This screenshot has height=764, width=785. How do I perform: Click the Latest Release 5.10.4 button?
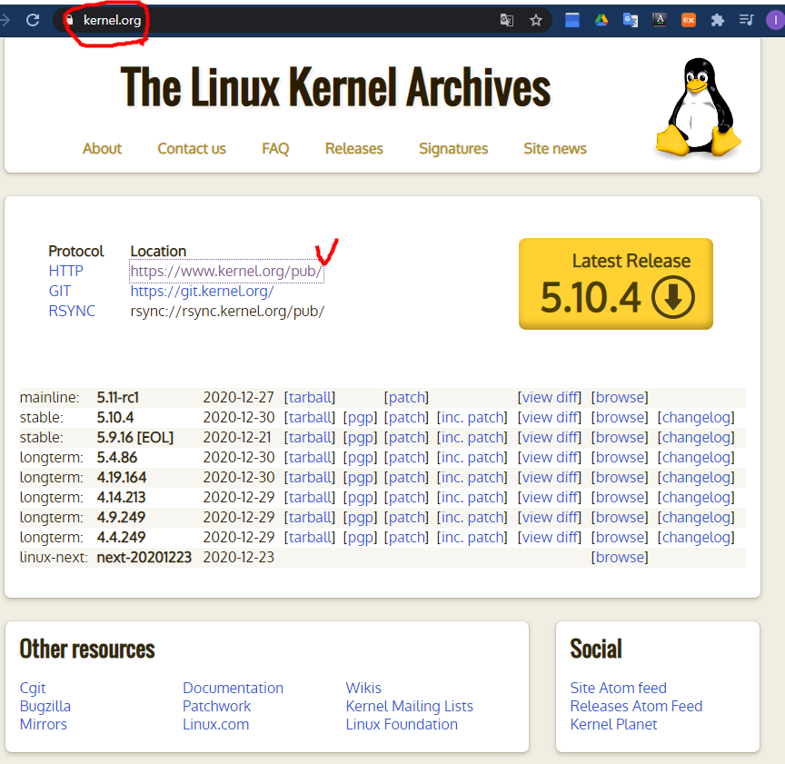point(616,283)
